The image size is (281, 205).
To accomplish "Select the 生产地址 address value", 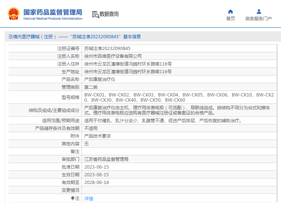I will (x=128, y=71).
